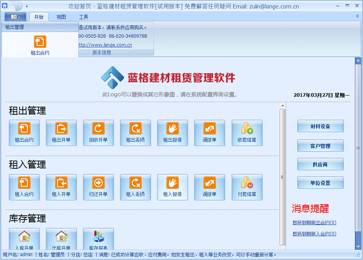Image resolution: width=363 pixels, height=260 pixels.
Task: Select the 租出管理 panel header
Action: click(x=40, y=27)
